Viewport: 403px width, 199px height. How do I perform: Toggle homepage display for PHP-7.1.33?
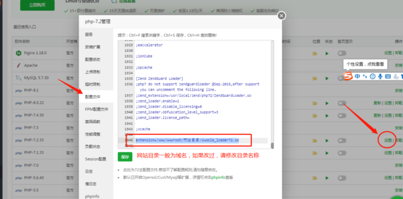[342, 153]
